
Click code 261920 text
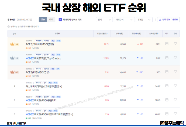pyautogui.click(x=29, y=69)
